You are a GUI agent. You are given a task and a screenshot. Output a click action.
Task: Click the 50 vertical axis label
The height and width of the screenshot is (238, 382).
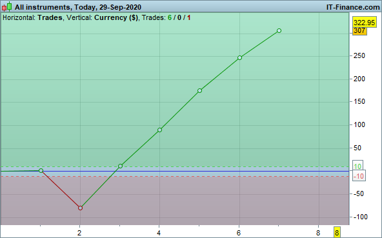(x=357, y=148)
